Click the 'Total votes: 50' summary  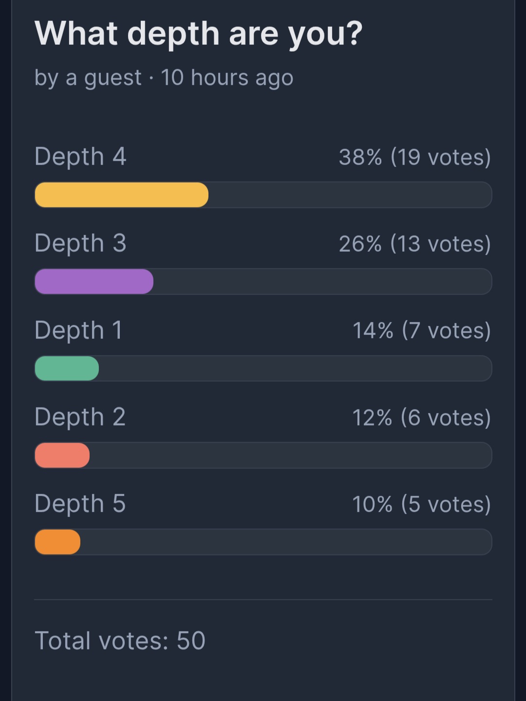(120, 641)
